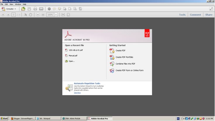Open the Window menu
215x121 pixels.
(18, 4)
